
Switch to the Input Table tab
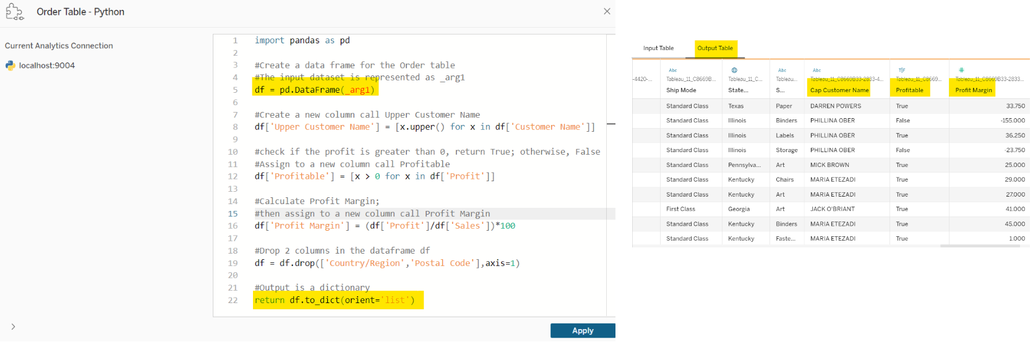tap(658, 48)
